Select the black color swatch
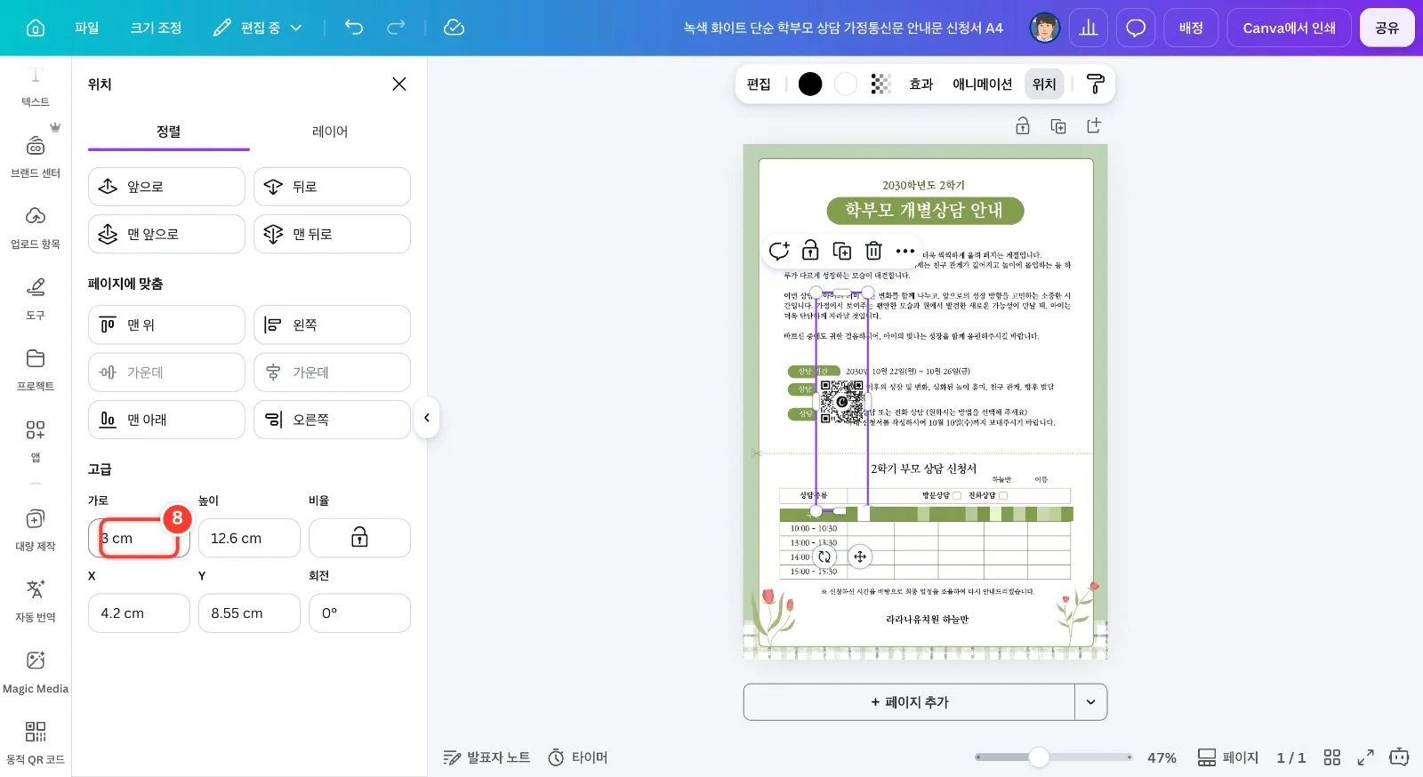 [x=810, y=84]
